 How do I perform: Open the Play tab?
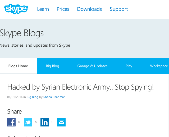[x=129, y=66]
